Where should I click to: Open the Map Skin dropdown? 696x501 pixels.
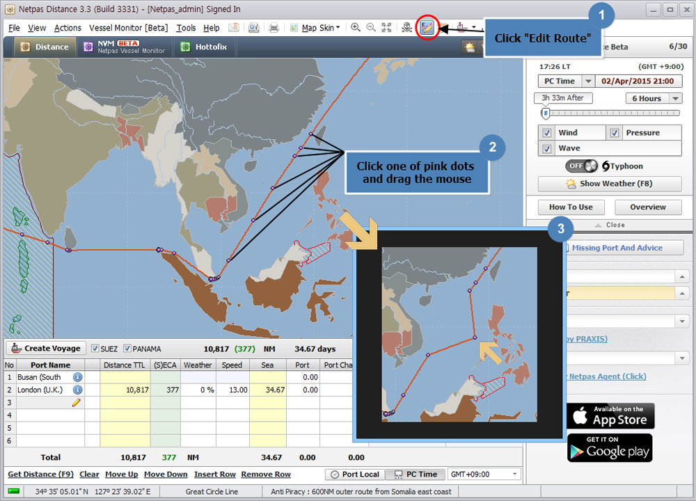tap(338, 28)
